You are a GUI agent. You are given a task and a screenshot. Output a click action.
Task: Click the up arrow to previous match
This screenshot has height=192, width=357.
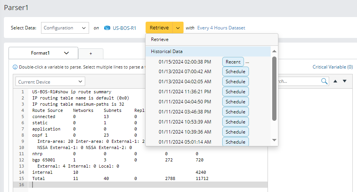pos(335,81)
